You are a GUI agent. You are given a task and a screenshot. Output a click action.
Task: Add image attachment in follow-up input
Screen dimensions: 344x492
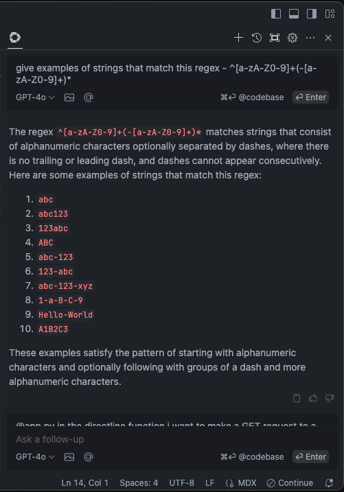click(69, 457)
